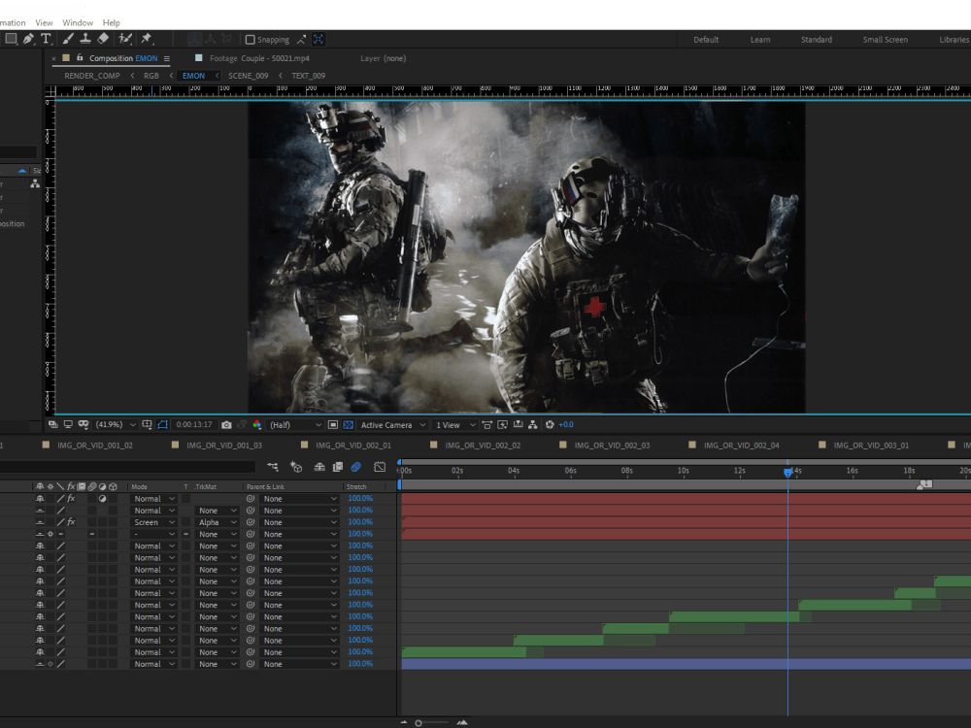Switch to the Small Screen workspace
The height and width of the screenshot is (728, 971).
tap(886, 40)
